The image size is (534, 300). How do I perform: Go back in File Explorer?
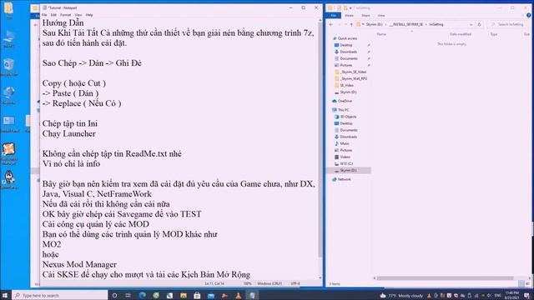pos(331,24)
